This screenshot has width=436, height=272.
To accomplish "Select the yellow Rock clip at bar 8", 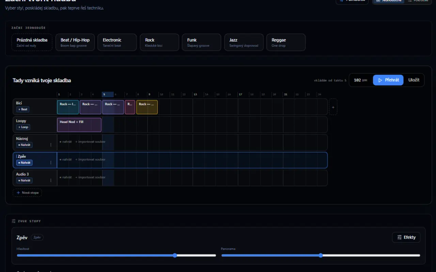I will coord(147,107).
